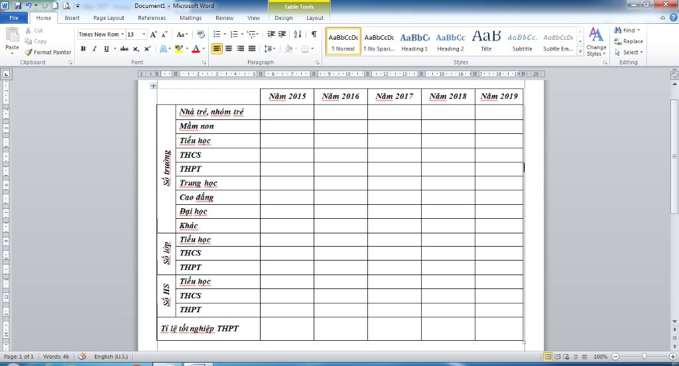Switch to Web Layout view button
Screen dimensions: 679x366
566,357
